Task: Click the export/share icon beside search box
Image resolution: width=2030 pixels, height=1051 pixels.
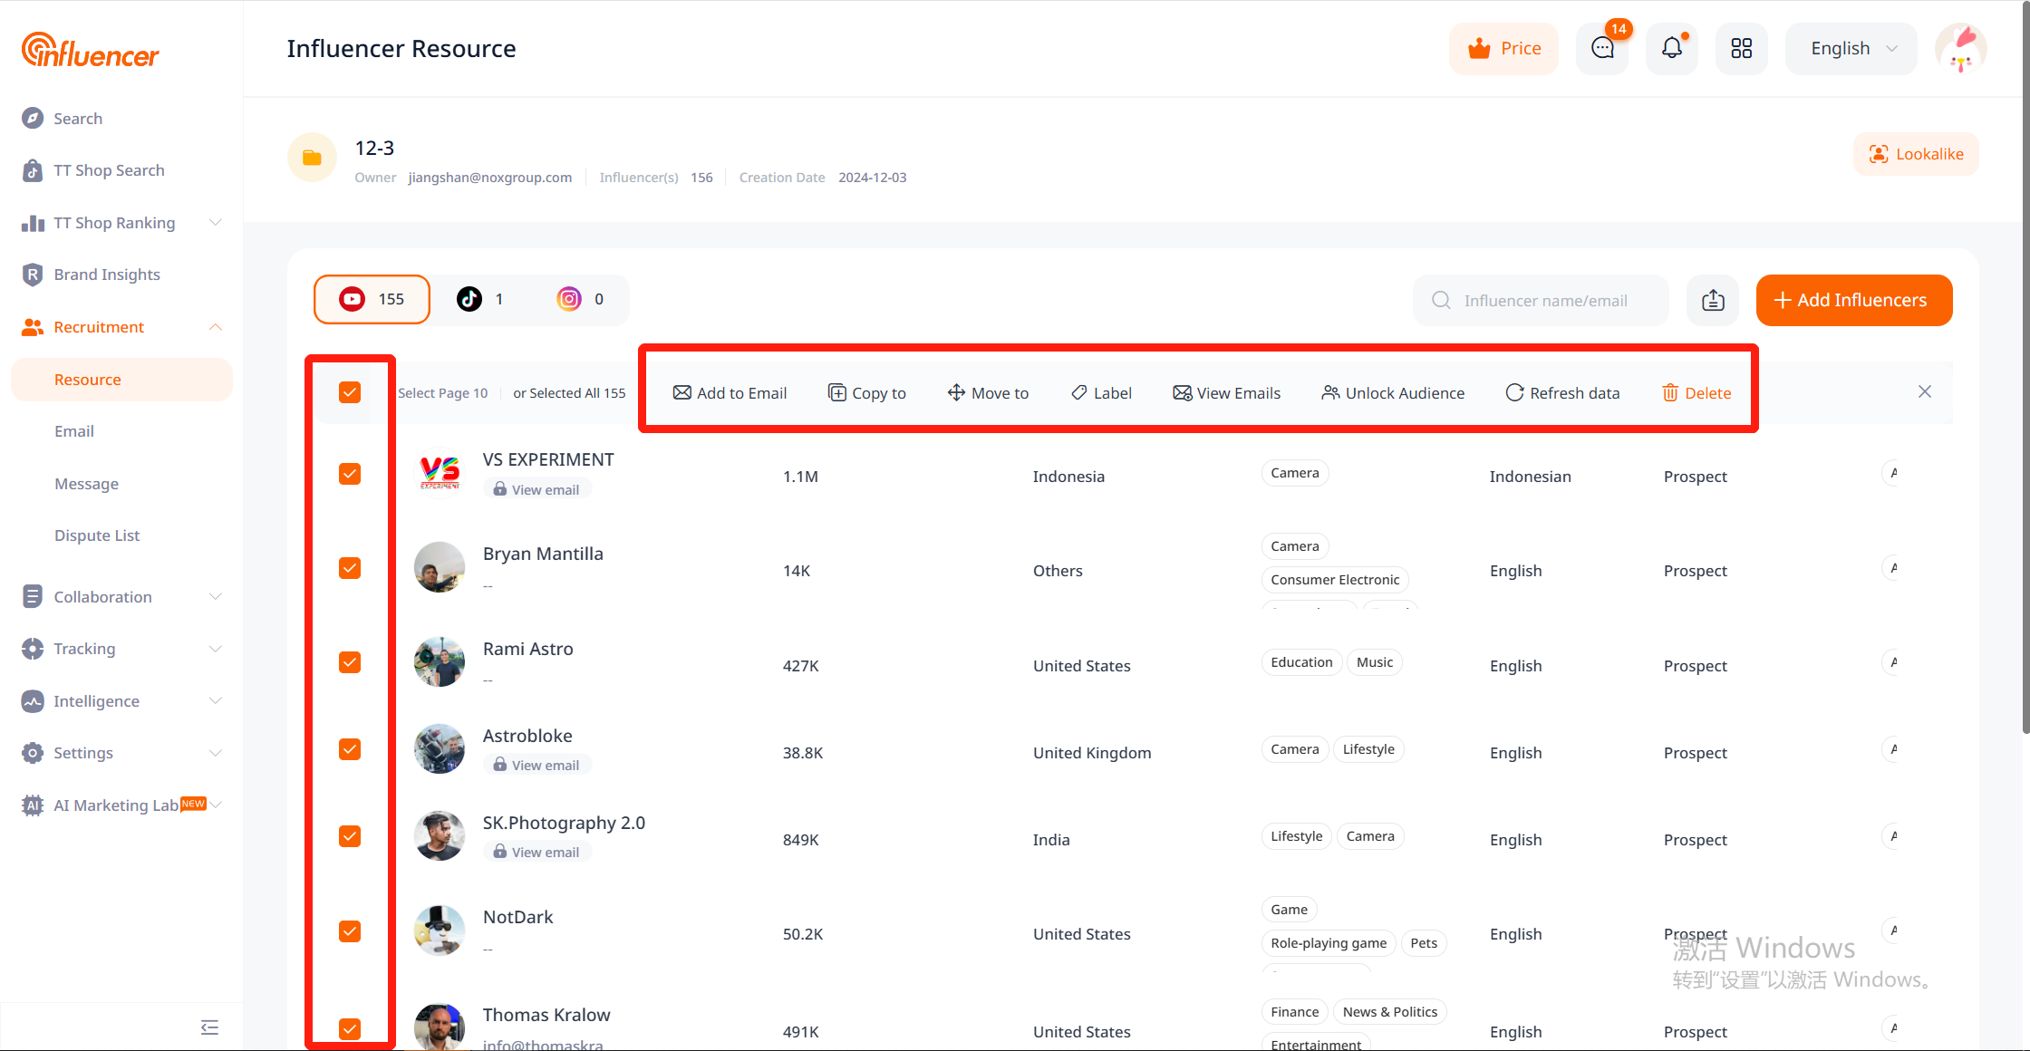Action: tap(1713, 300)
